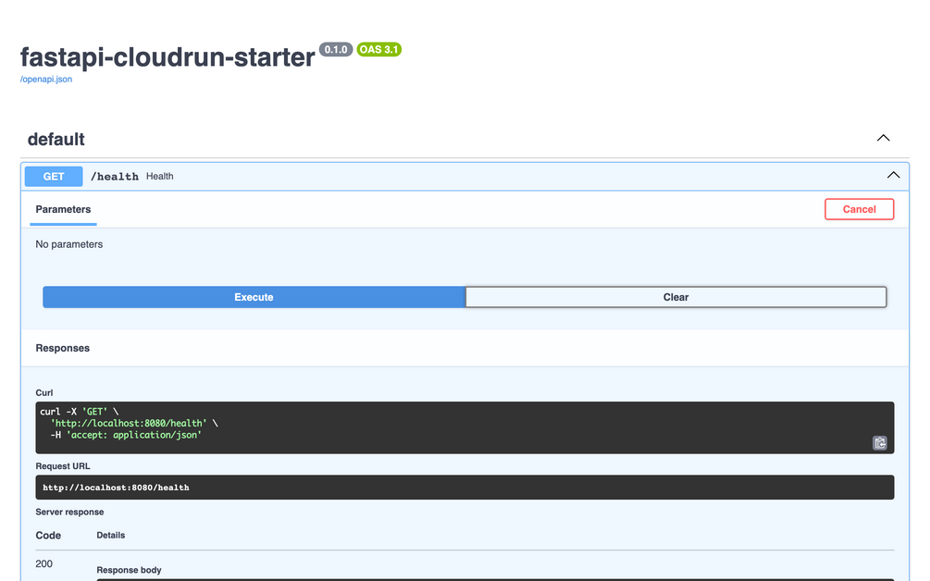Click the OAS 3.1 badge
The height and width of the screenshot is (581, 930).
[379, 49]
